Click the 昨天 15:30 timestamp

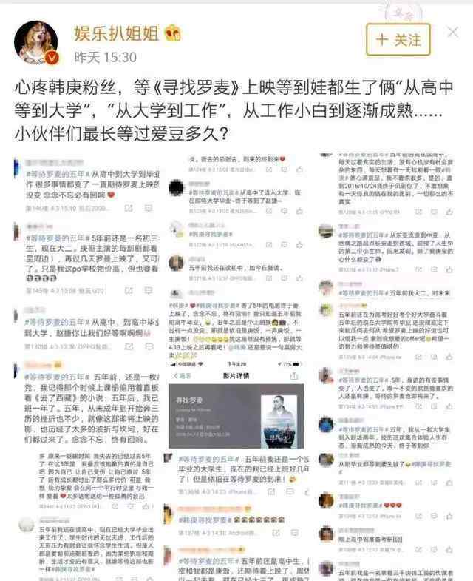point(106,58)
